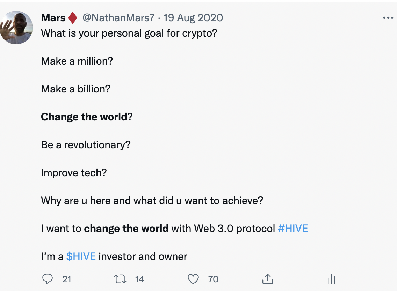Click the bold 'Change the world?' line
397x291 pixels.
[87, 117]
